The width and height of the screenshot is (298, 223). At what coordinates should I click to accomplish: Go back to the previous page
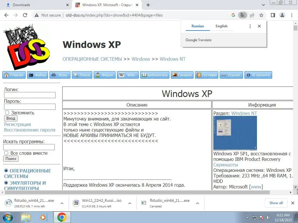pos(6,15)
